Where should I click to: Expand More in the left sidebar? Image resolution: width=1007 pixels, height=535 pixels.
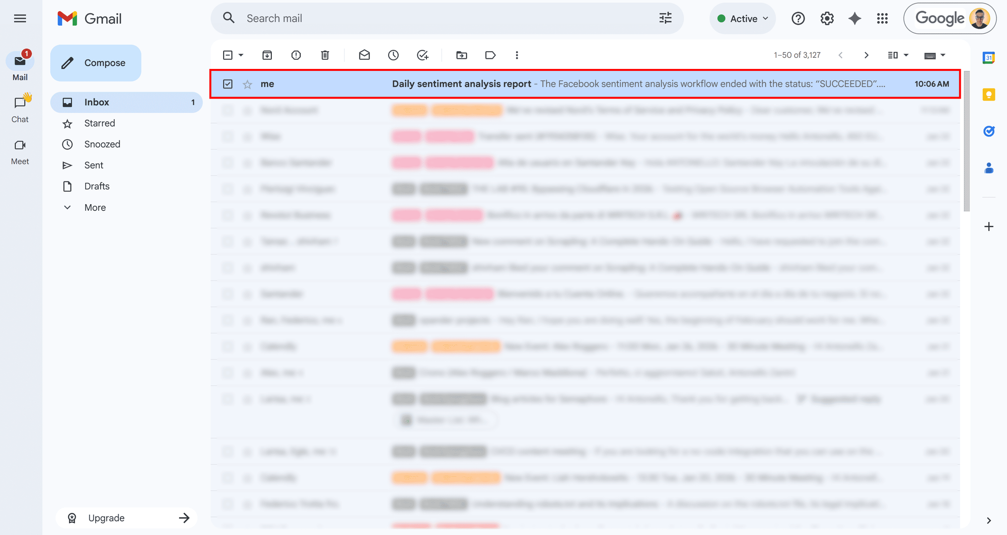tap(95, 207)
